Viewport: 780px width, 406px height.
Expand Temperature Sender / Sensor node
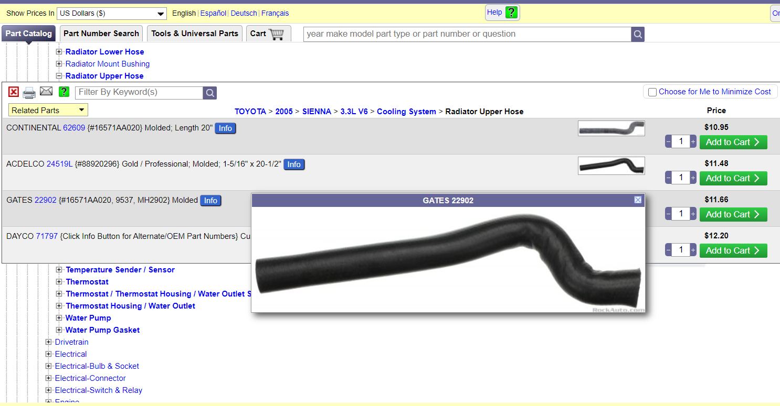point(59,270)
